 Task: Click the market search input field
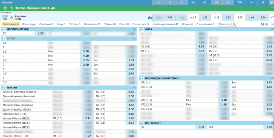[x=224, y=24]
